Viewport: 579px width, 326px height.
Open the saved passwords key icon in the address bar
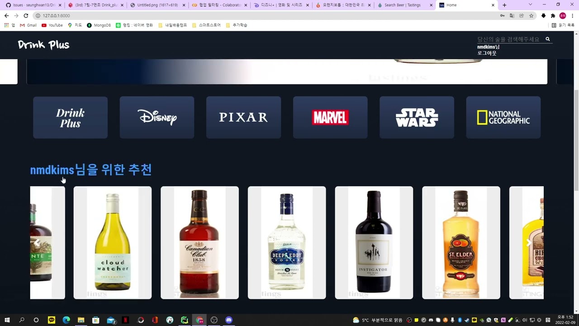(x=502, y=15)
